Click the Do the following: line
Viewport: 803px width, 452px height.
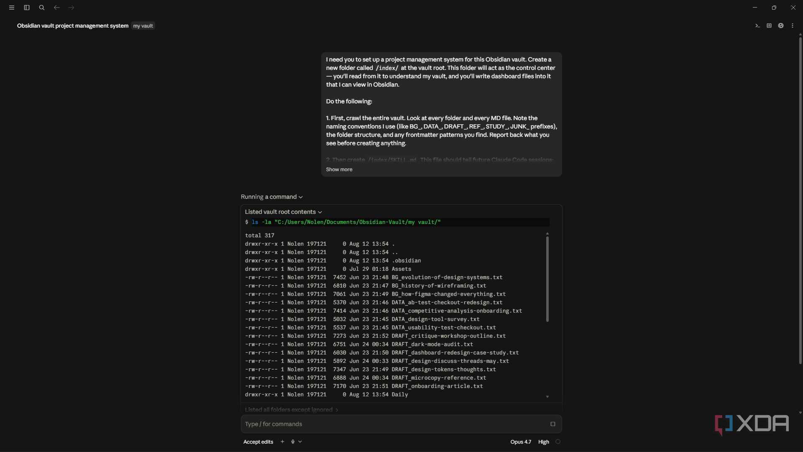(349, 101)
